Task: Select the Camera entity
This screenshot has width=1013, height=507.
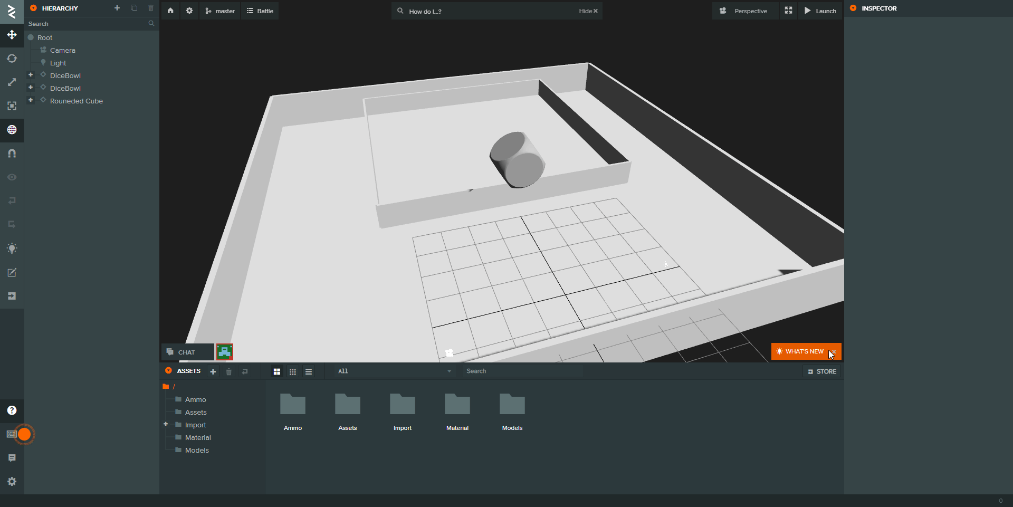Action: point(63,50)
